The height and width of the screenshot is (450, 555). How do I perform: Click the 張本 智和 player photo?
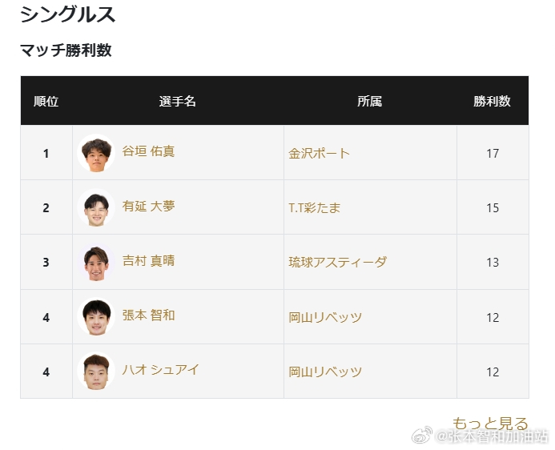[x=96, y=316]
